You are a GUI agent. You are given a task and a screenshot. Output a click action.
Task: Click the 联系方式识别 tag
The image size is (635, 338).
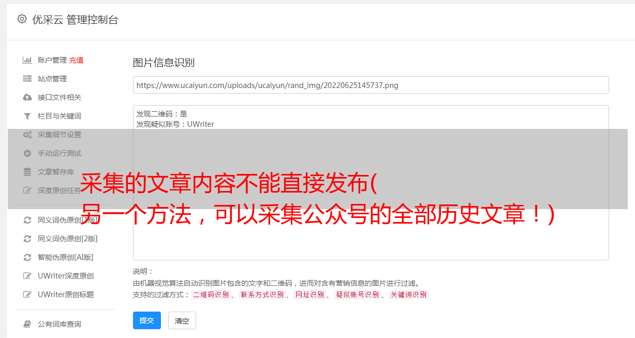(262, 295)
